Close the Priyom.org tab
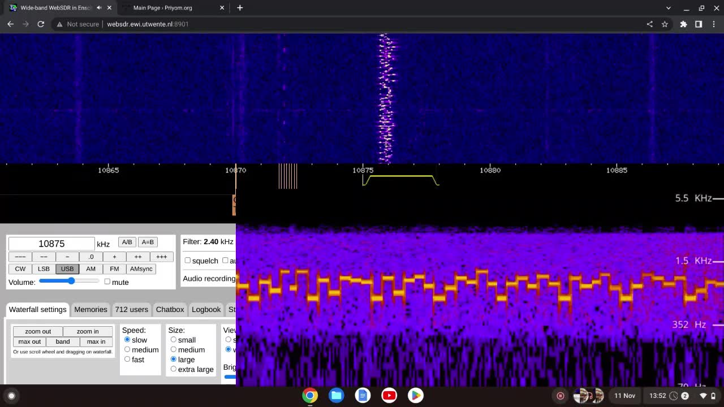The width and height of the screenshot is (724, 407). click(222, 8)
